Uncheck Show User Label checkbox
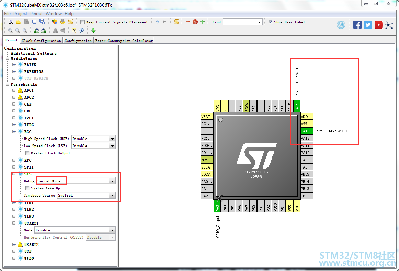The height and width of the screenshot is (271, 399). pos(271,22)
